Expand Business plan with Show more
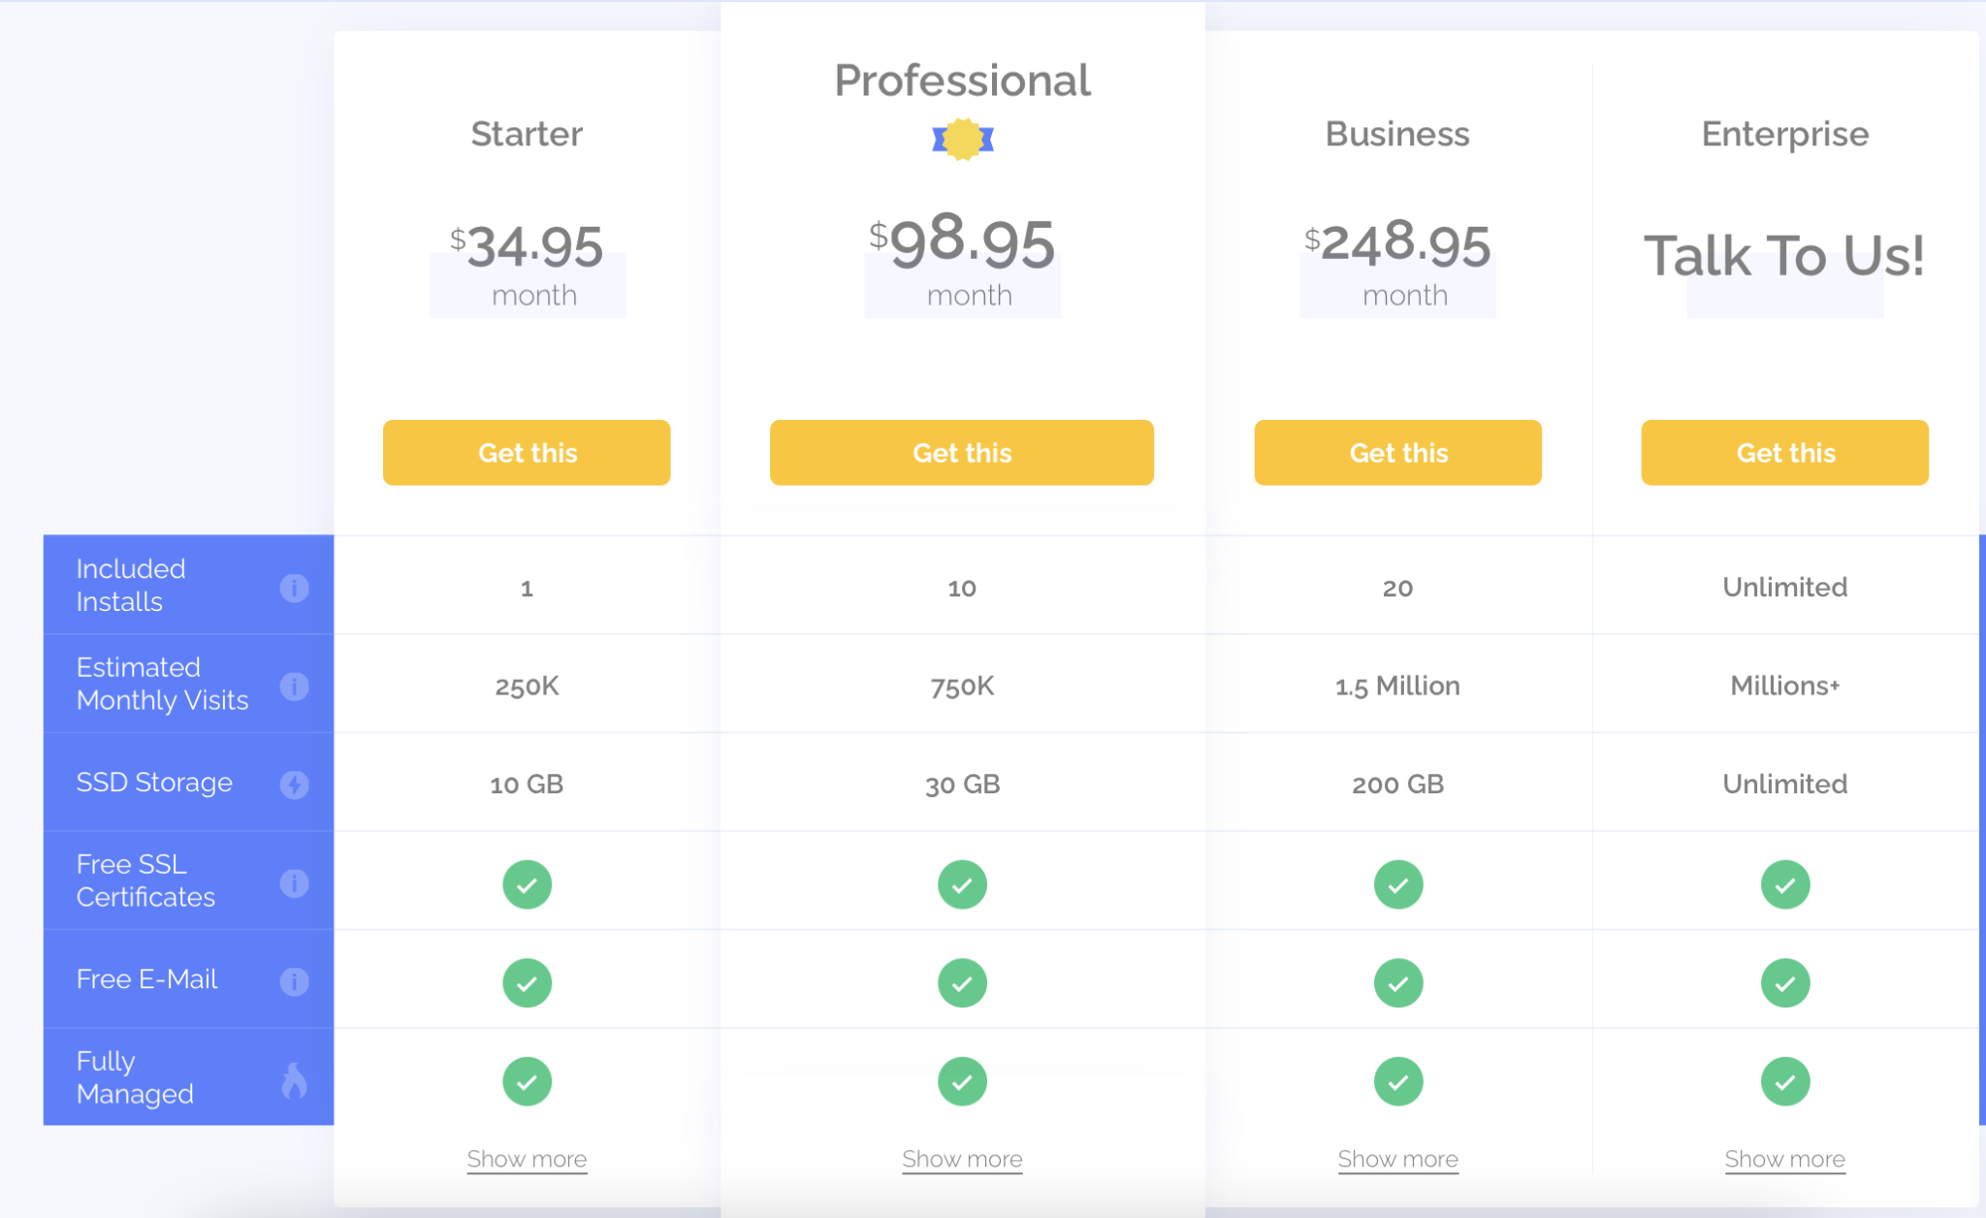Screen dimensions: 1986x1218 (x=1398, y=1159)
